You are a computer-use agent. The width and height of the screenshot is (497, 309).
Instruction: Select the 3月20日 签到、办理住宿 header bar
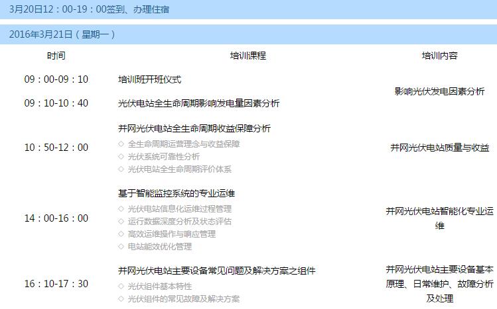(x=248, y=9)
